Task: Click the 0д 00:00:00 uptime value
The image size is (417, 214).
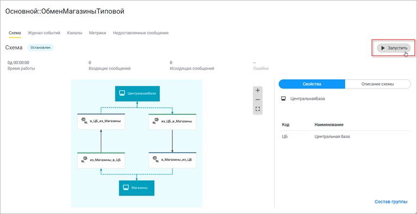Action: click(18, 63)
